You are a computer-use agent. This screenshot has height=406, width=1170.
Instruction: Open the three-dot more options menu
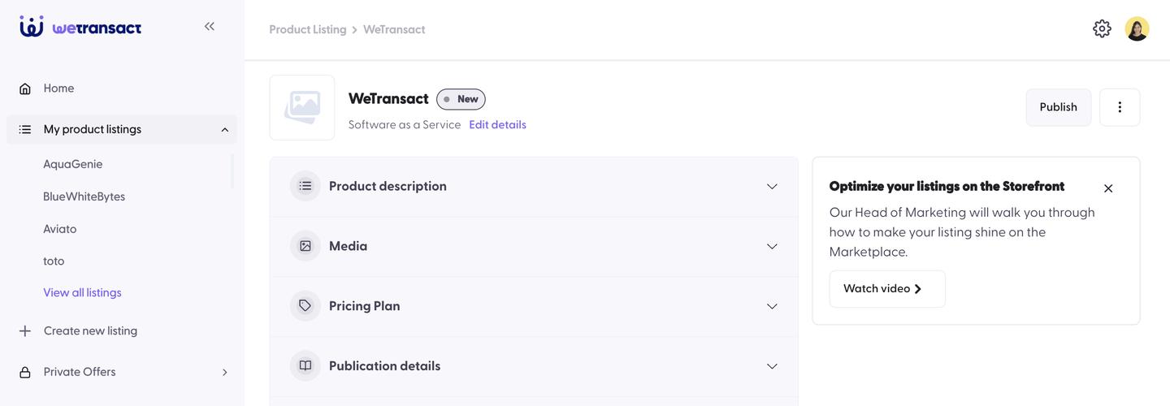(1120, 107)
